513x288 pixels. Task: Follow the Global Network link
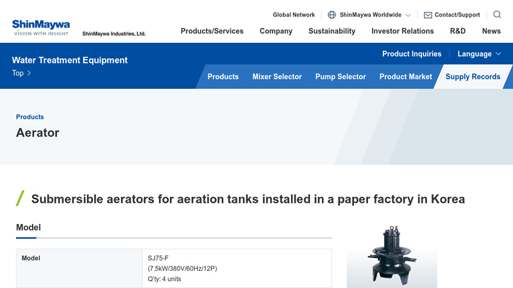pyautogui.click(x=294, y=15)
